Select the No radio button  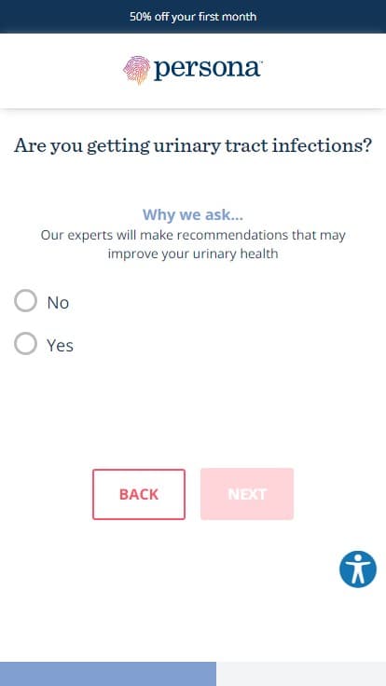pos(25,300)
